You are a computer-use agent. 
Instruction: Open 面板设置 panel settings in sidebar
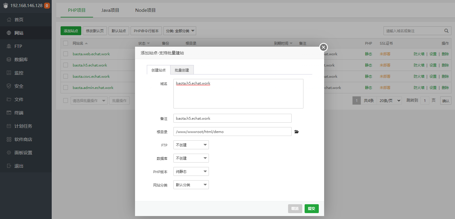point(23,153)
